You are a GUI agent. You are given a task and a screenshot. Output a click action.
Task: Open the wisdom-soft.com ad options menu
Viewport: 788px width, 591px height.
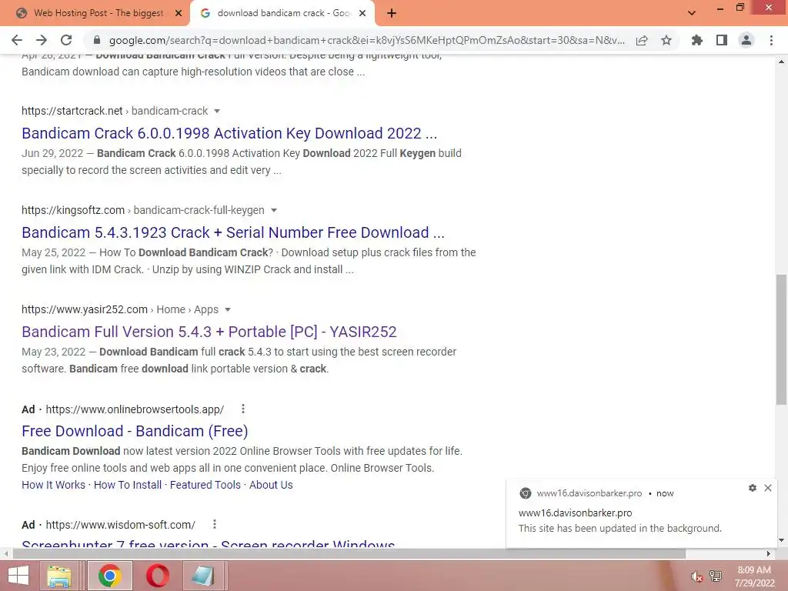click(x=215, y=524)
